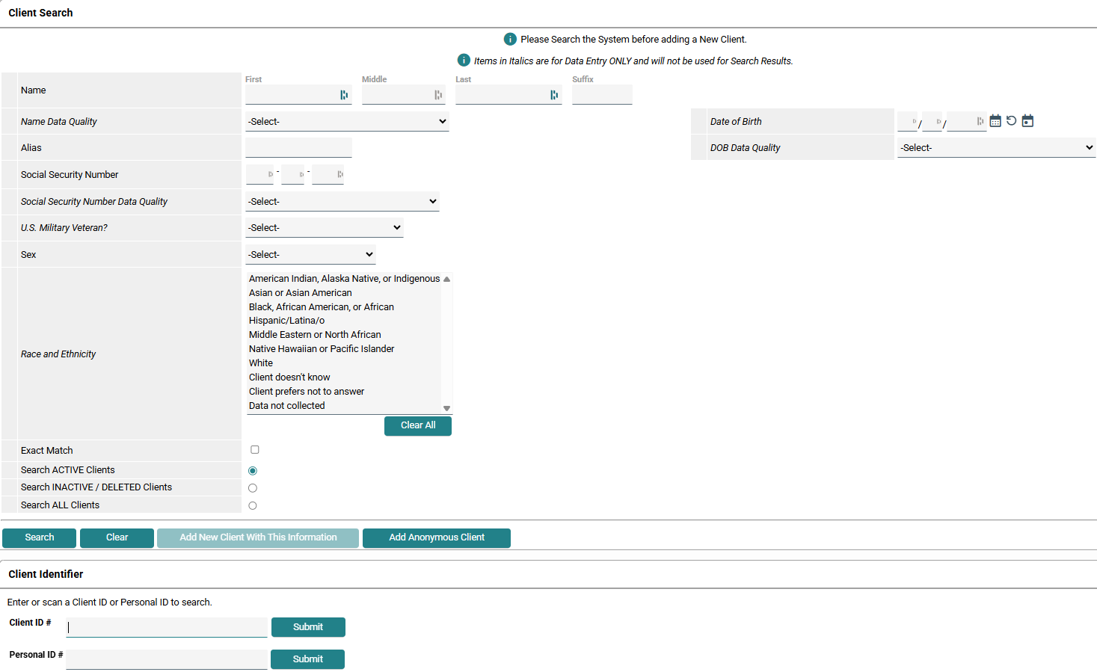The height and width of the screenshot is (672, 1097).
Task: Select 'Native Hawaiian or Pacific Islander'
Action: coord(344,349)
